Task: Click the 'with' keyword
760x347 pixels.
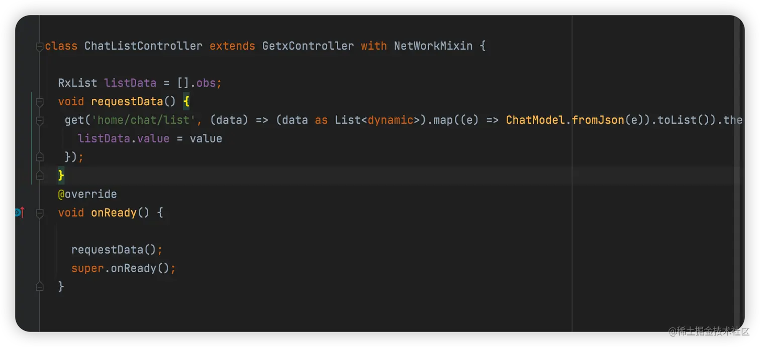Action: coord(374,46)
